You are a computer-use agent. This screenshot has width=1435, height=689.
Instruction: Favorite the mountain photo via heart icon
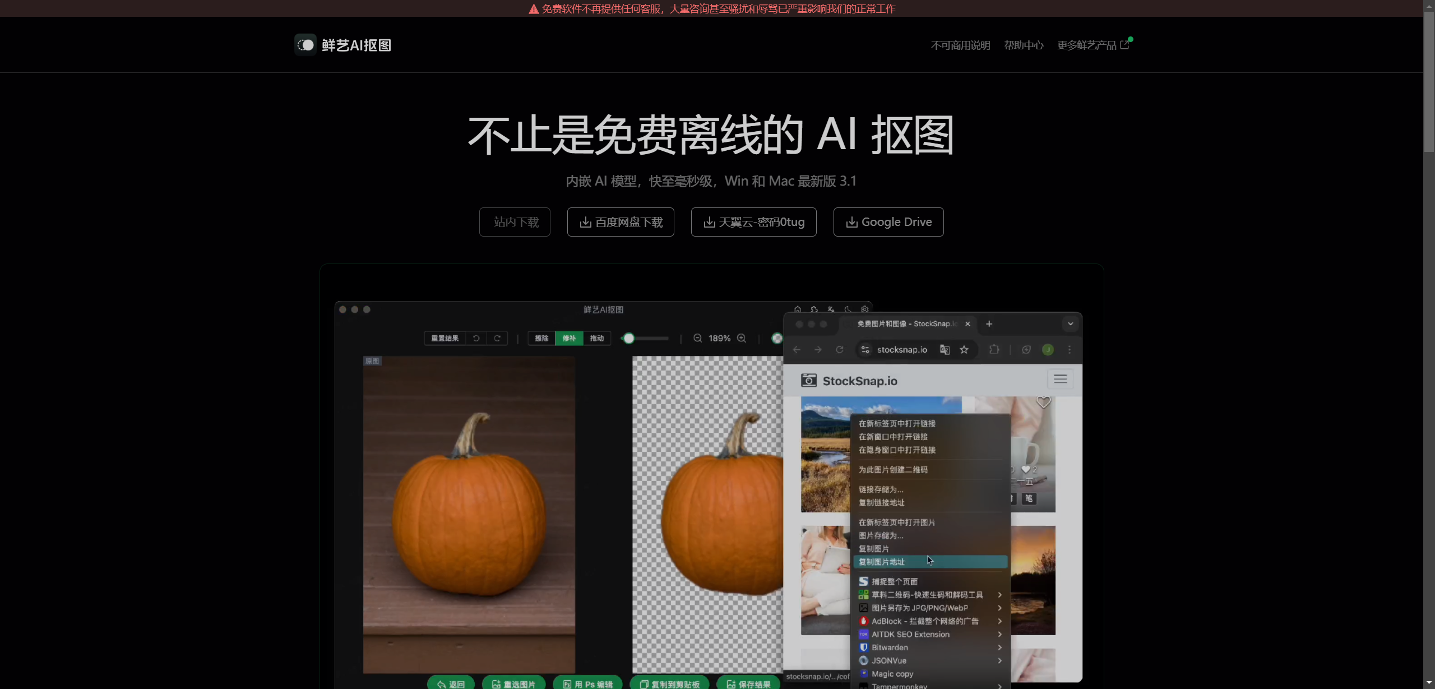[1043, 401]
